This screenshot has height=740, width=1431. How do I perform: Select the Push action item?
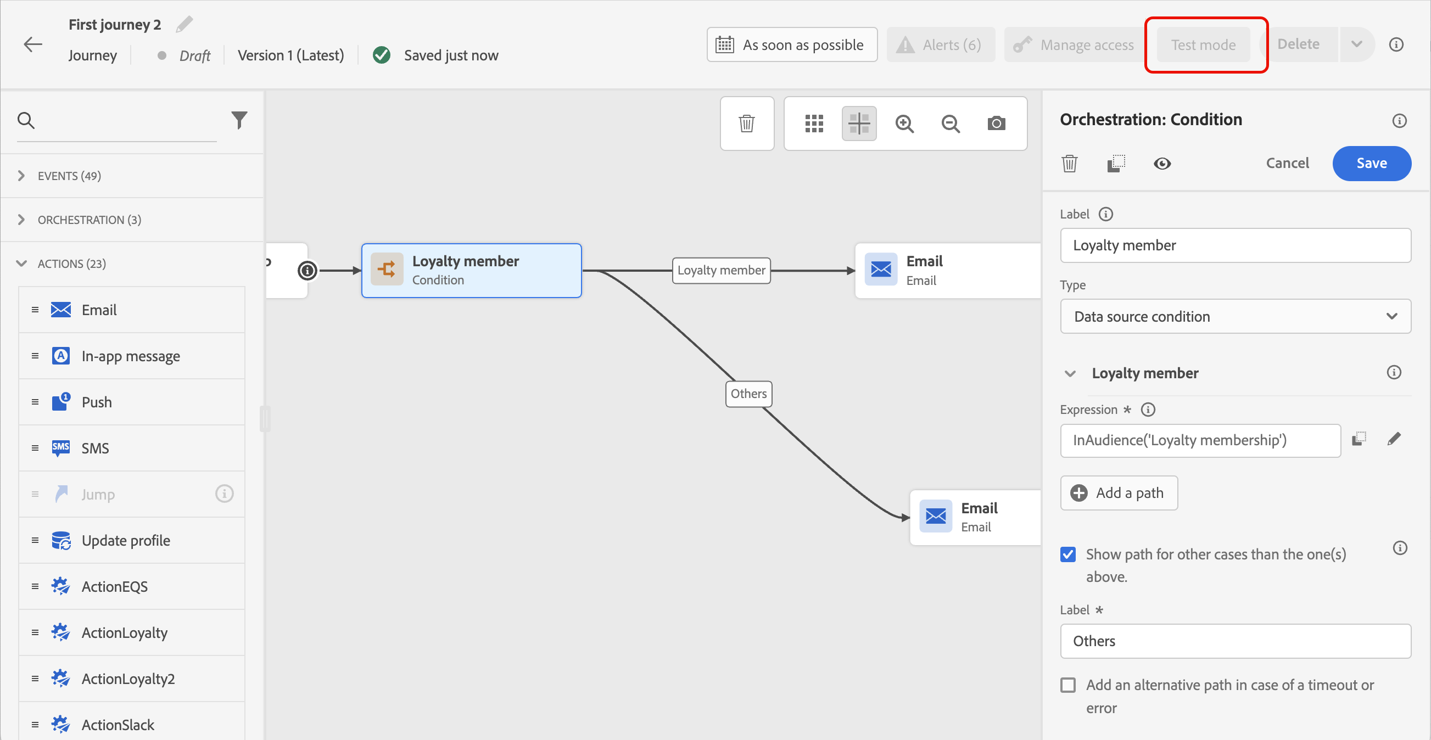tap(97, 402)
